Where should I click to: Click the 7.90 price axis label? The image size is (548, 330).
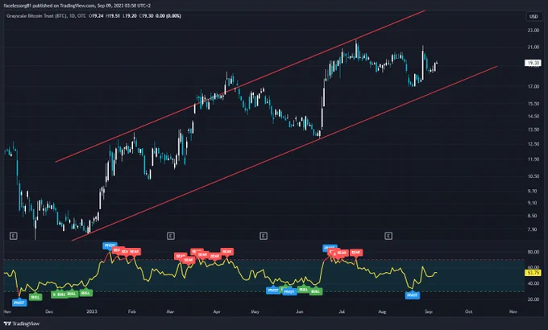pos(532,229)
